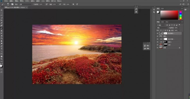The image size is (190, 99).
Task: Select the Healing Brush tool
Action: coord(2,26)
